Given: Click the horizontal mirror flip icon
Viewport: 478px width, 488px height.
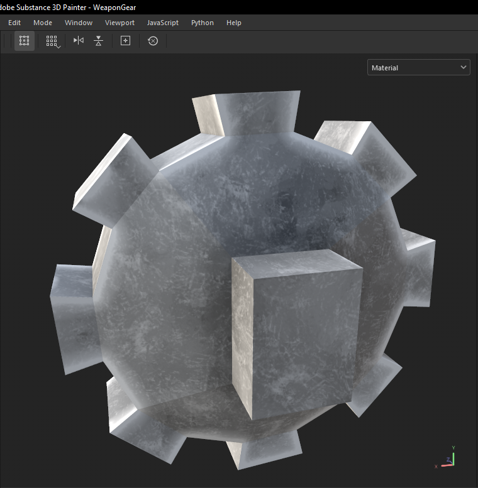Looking at the screenshot, I should point(78,41).
